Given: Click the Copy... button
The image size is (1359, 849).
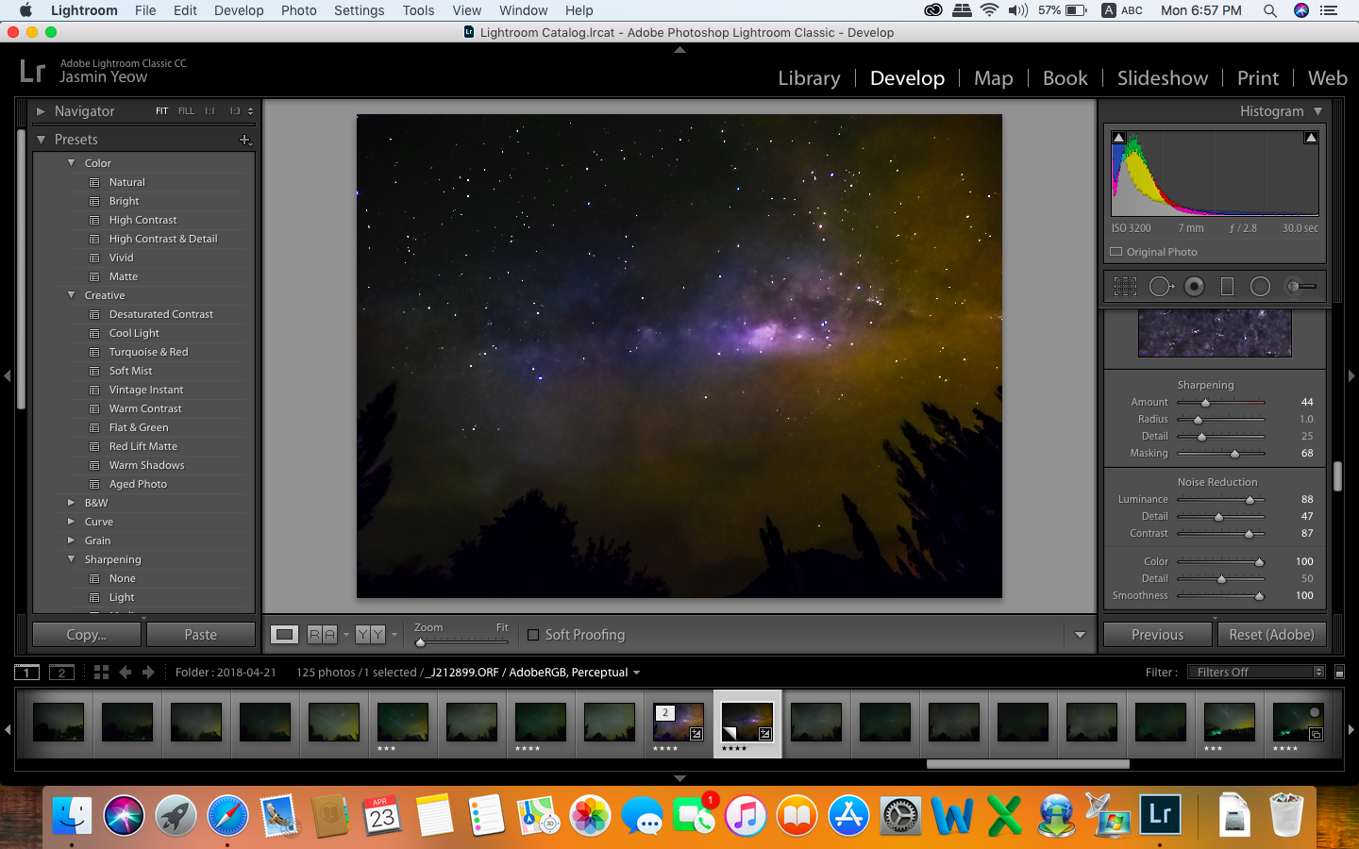Looking at the screenshot, I should pyautogui.click(x=87, y=635).
